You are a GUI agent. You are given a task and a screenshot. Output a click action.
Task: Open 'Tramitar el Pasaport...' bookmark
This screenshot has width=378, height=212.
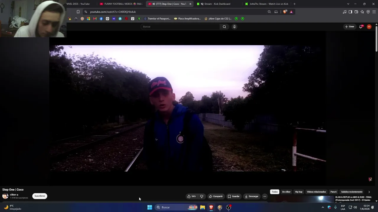[157, 19]
